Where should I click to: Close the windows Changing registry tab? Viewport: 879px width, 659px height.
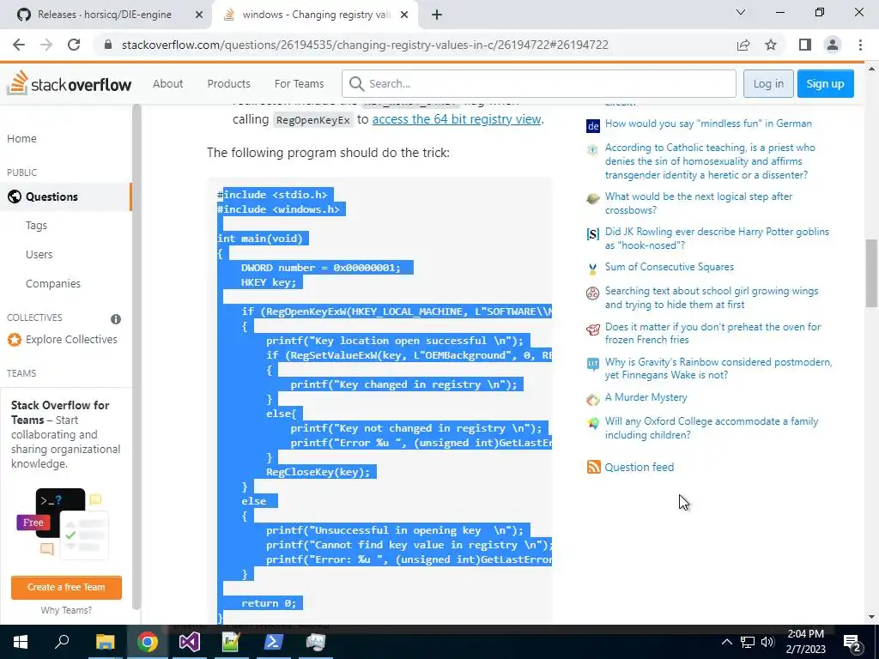pyautogui.click(x=404, y=15)
